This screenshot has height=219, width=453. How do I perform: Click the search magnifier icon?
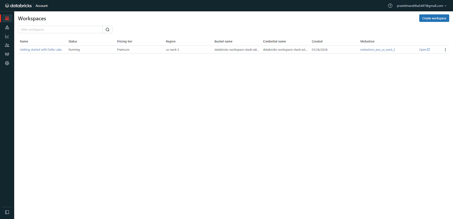point(108,29)
